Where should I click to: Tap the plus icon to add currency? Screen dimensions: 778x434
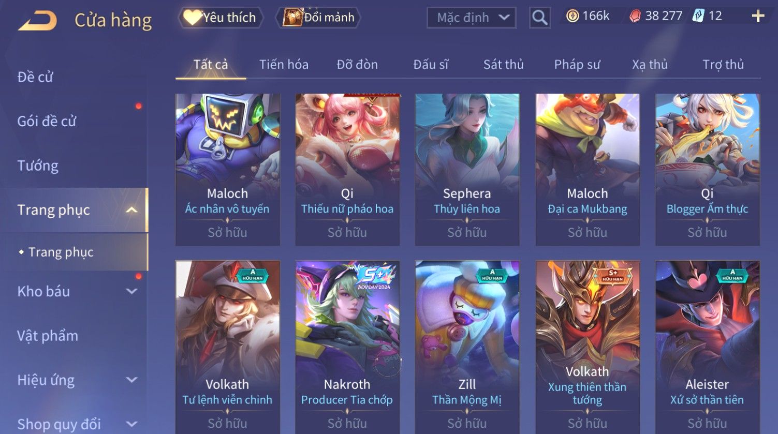click(758, 17)
